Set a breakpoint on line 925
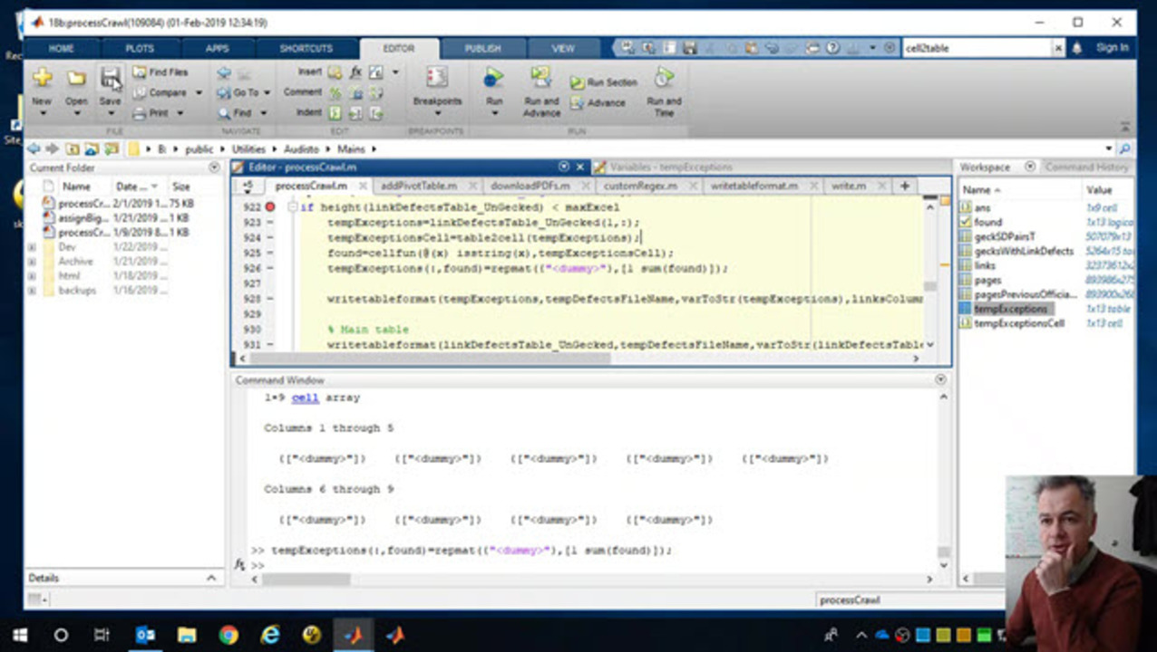1157x652 pixels. coord(270,254)
